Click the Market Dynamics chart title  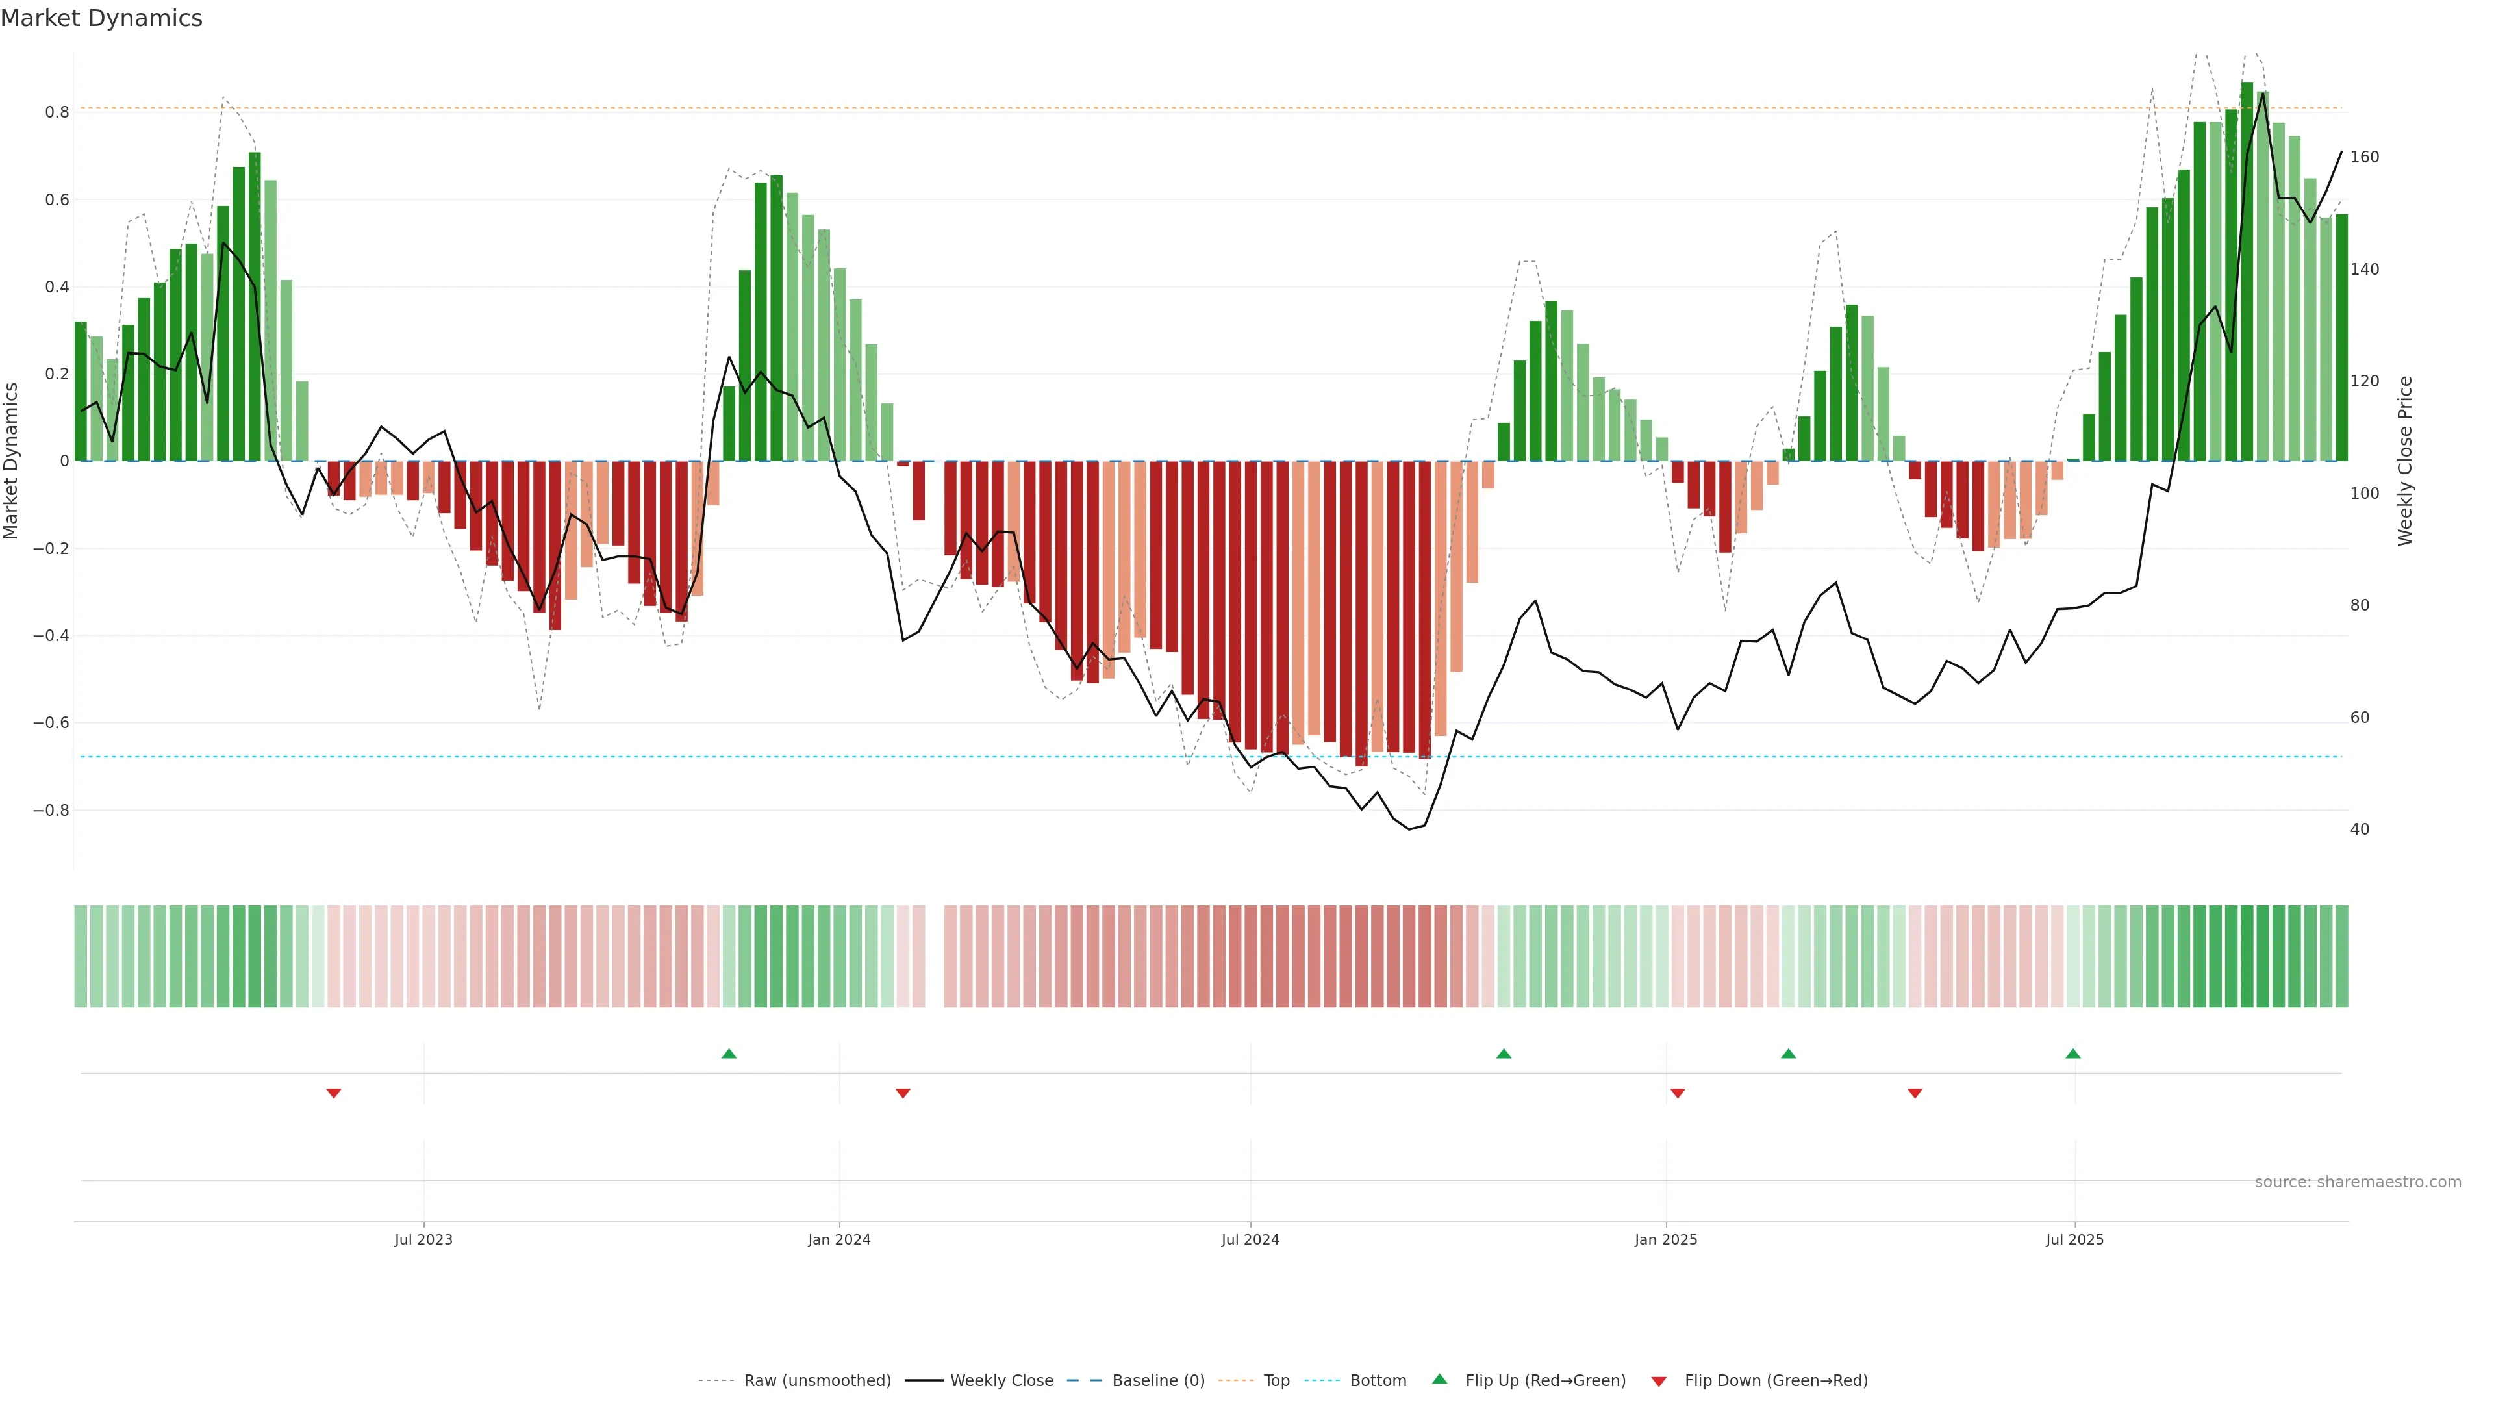[x=102, y=18]
